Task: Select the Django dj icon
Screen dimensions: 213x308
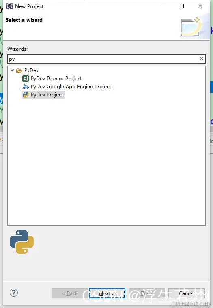Action: click(26, 79)
